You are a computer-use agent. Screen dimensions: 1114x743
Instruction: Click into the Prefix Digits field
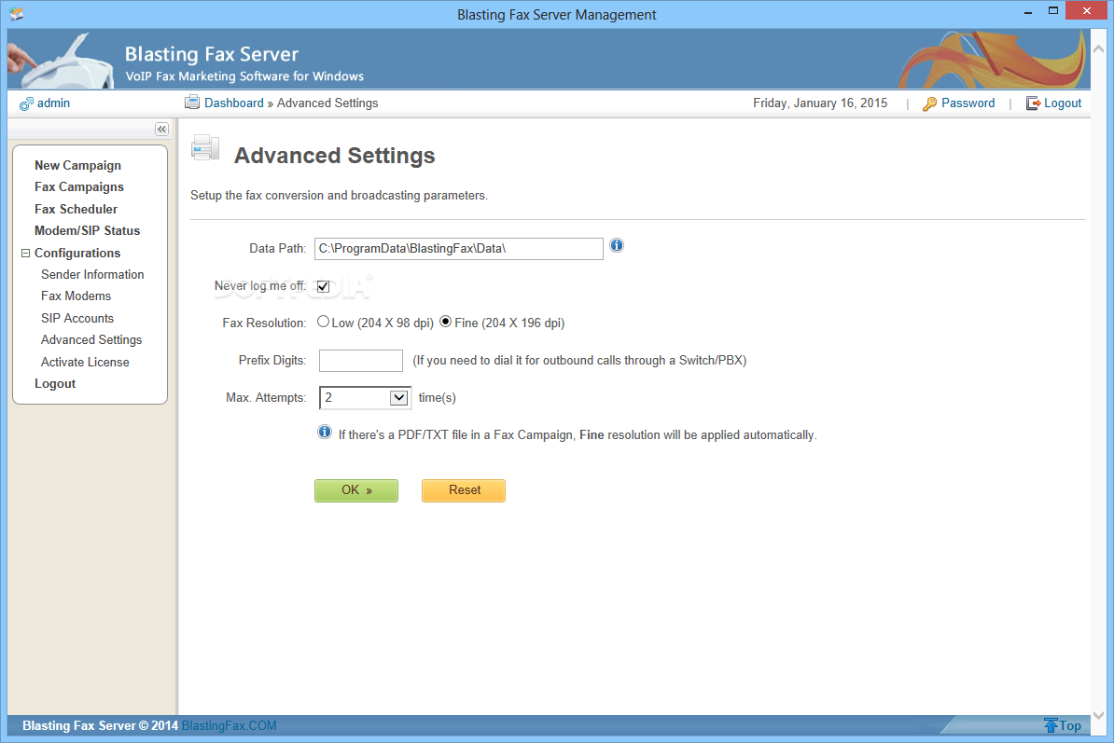point(361,361)
